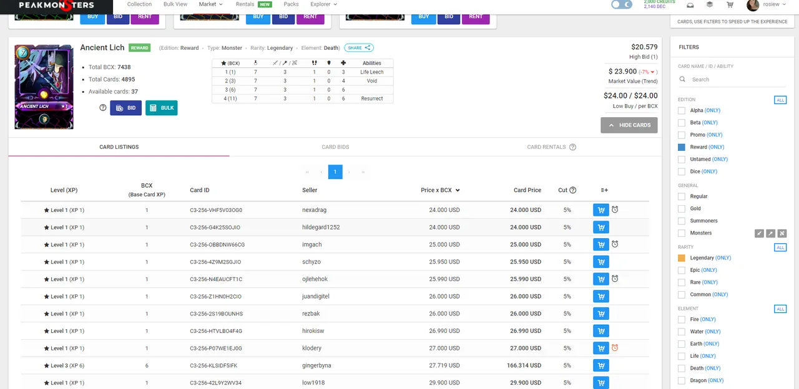This screenshot has height=389, width=799.
Task: Toggle the dark mode switch
Action: point(622,4)
